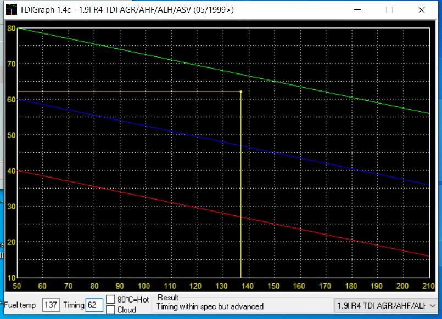Click the Result text 'Timing within spec but advanced'
Image resolution: width=442 pixels, height=319 pixels.
point(210,306)
